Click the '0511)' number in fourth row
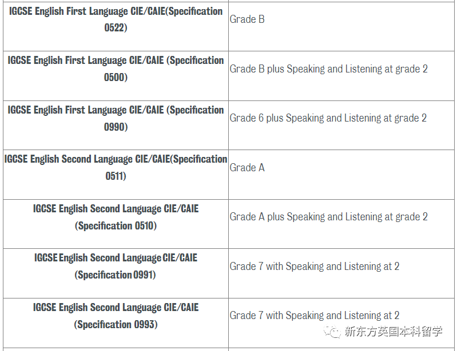The width and height of the screenshot is (457, 351). [x=116, y=176]
